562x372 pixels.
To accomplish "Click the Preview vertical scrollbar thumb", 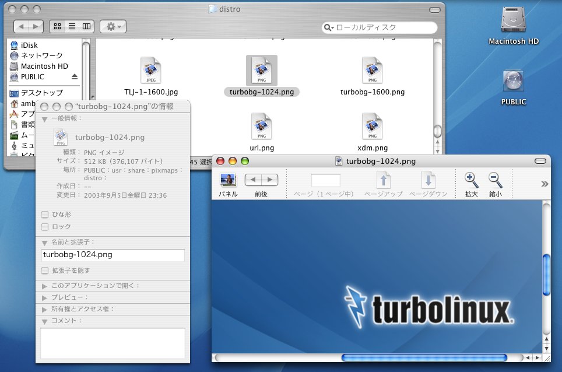I will 546,275.
